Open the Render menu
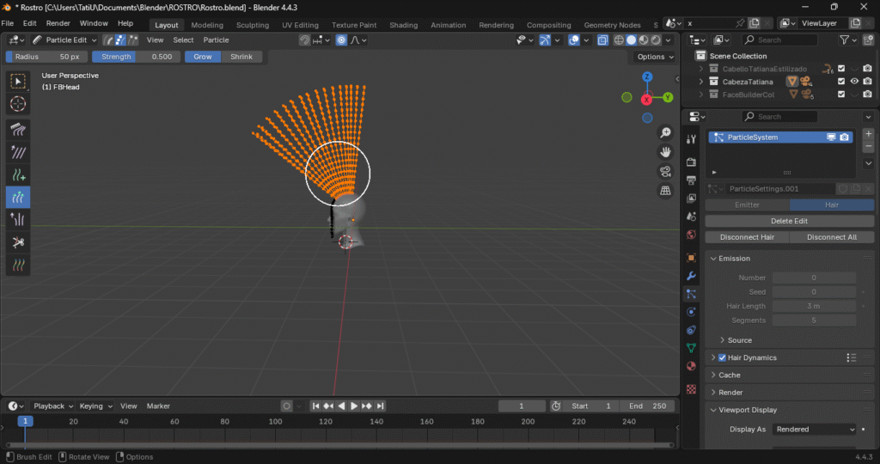Viewport: 880px width, 464px height. pyautogui.click(x=58, y=23)
